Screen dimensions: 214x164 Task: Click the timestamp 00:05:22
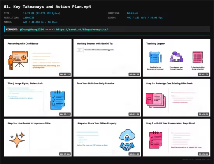[203, 154]
